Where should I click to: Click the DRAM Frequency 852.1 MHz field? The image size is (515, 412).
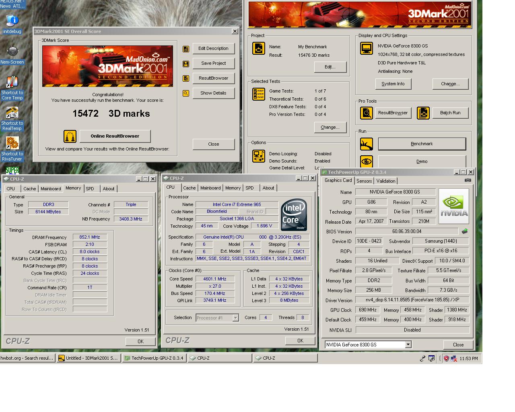[x=90, y=237]
